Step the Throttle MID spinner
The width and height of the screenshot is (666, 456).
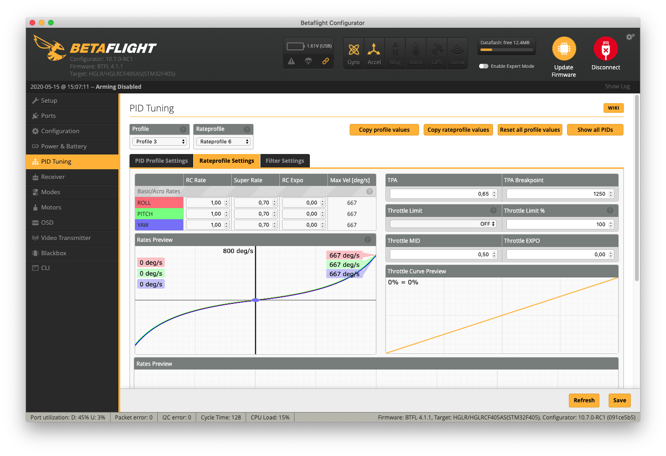point(494,254)
